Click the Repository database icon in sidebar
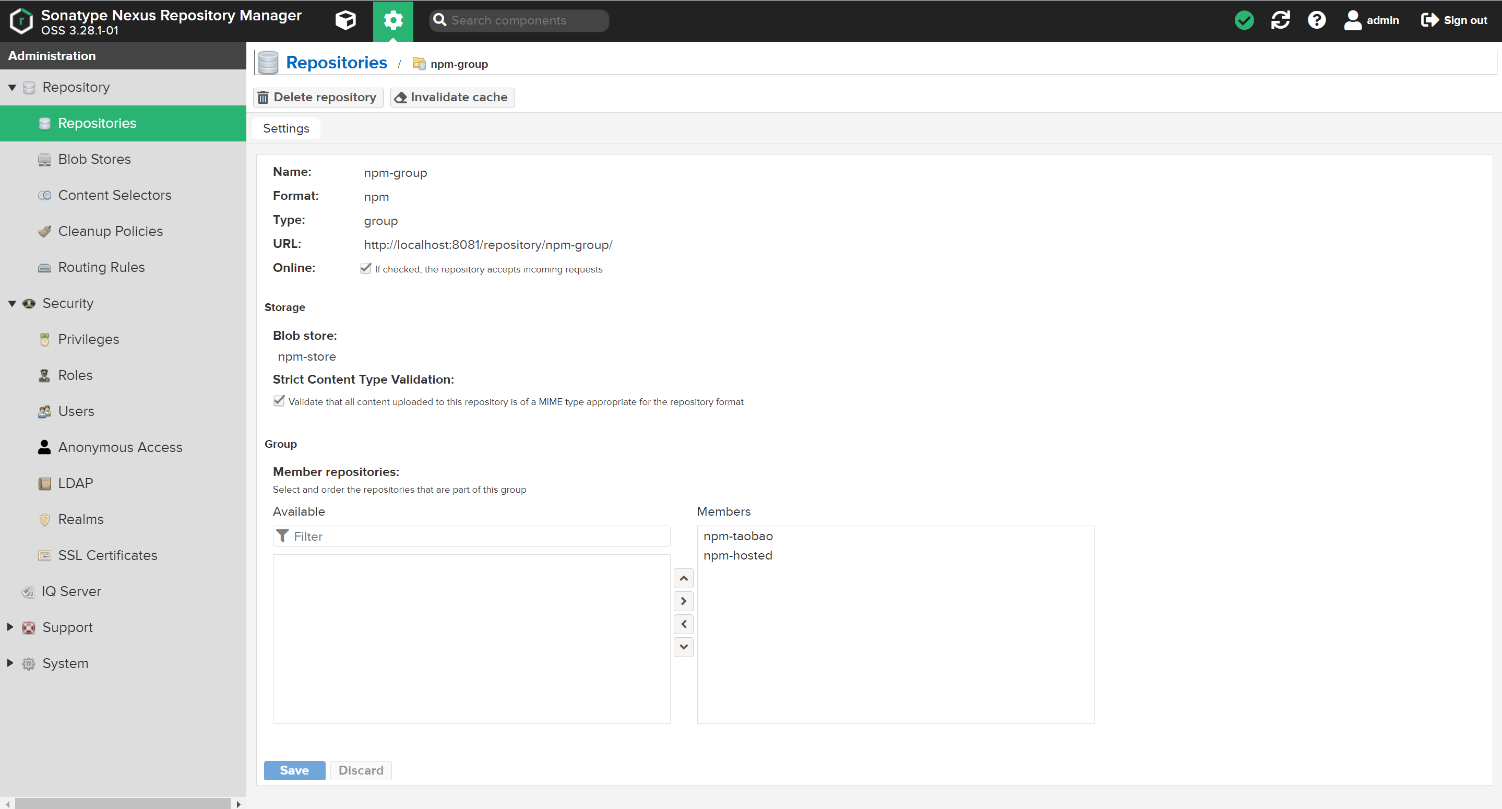Screen dimensions: 1502x809 (29, 88)
